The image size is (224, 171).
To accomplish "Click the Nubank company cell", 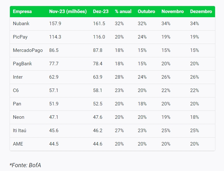I will click(21, 24).
